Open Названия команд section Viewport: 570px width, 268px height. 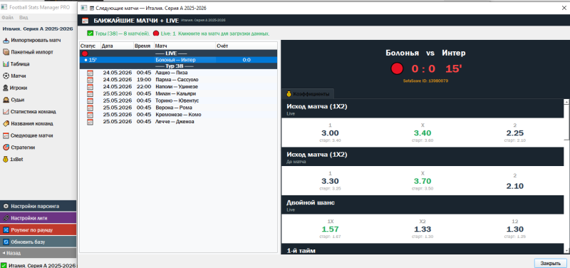[x=31, y=123]
